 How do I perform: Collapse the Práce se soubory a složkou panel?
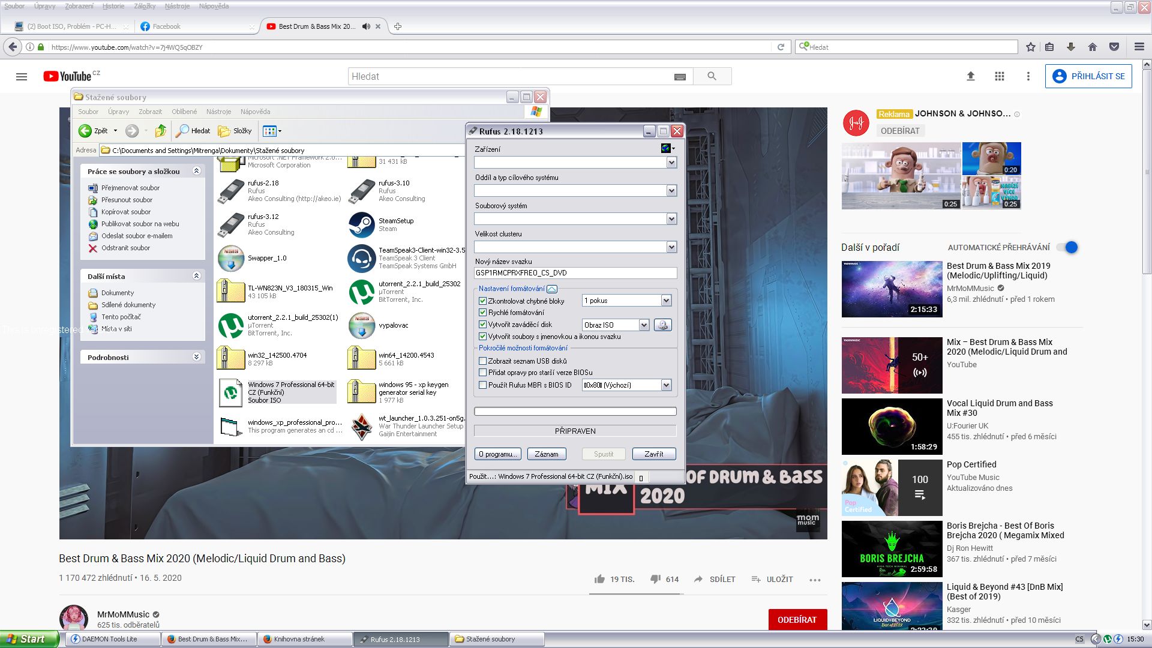point(196,171)
